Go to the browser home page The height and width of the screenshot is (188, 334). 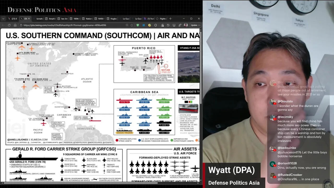click(15, 25)
